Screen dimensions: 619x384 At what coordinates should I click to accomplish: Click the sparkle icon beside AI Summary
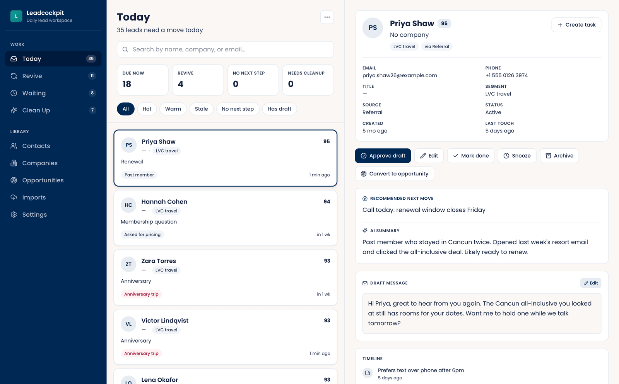[x=365, y=231]
